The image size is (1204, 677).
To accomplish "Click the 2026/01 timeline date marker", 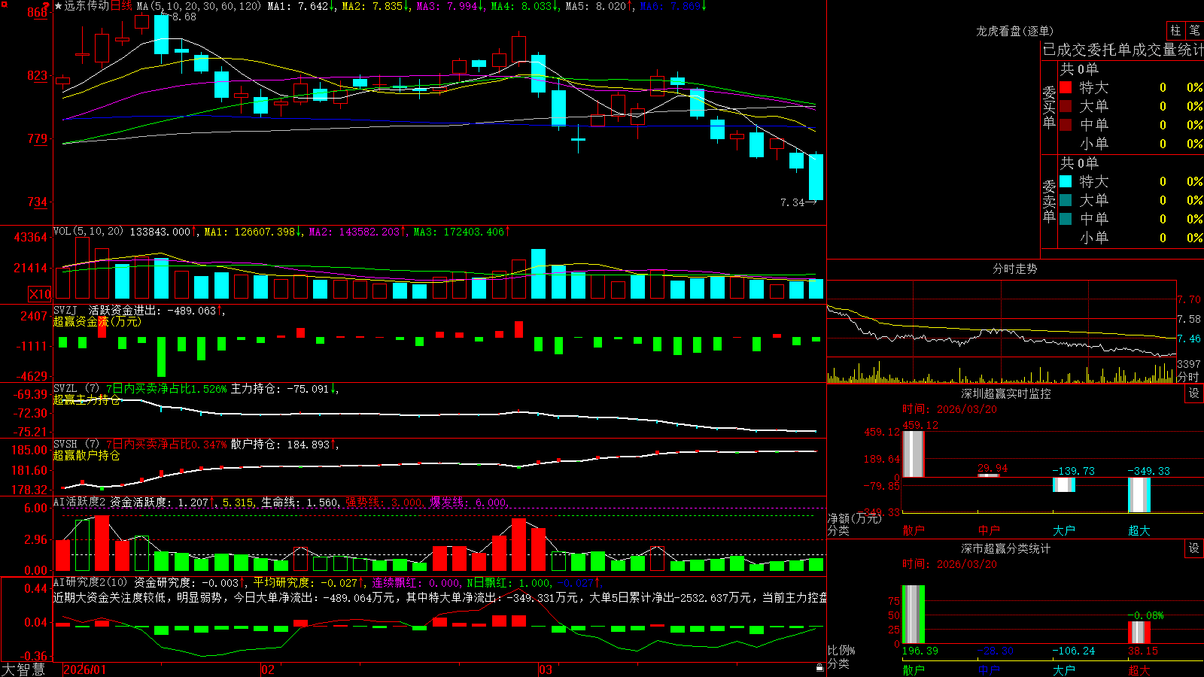I will (x=85, y=669).
